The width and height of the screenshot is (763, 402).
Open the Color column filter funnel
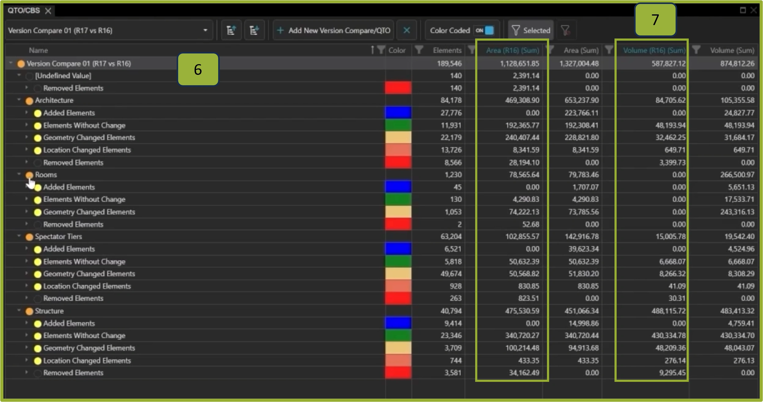(419, 50)
